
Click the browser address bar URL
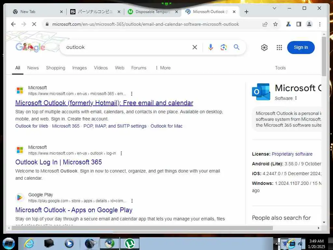click(145, 24)
